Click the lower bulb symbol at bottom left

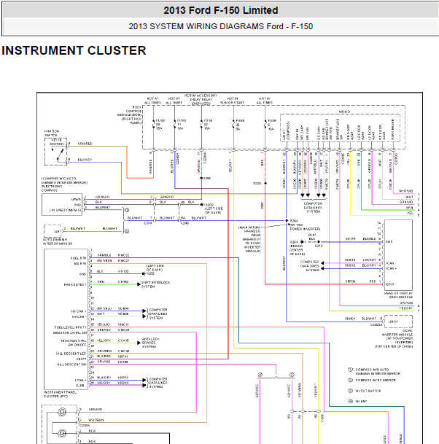(x=62, y=433)
